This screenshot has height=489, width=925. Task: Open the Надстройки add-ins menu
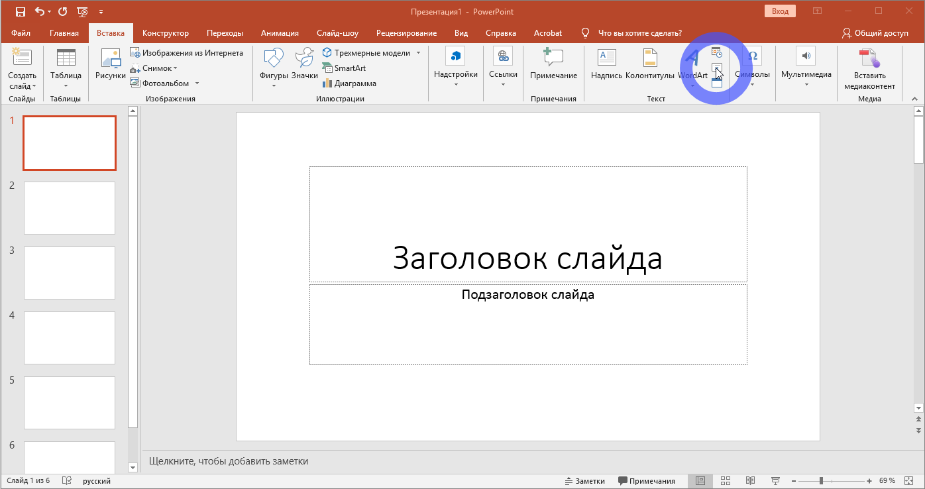click(456, 68)
